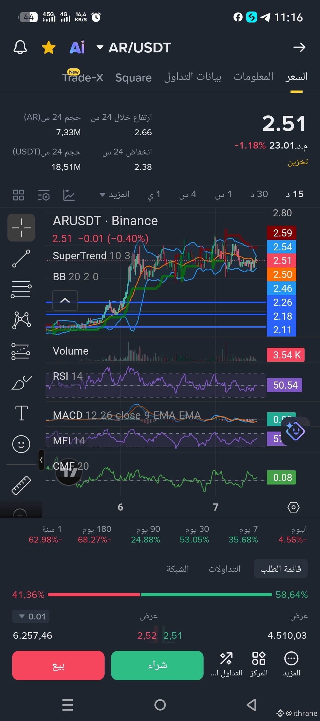320x721 pixels.
Task: Collapse the indicator legend chevron
Action: click(x=65, y=300)
